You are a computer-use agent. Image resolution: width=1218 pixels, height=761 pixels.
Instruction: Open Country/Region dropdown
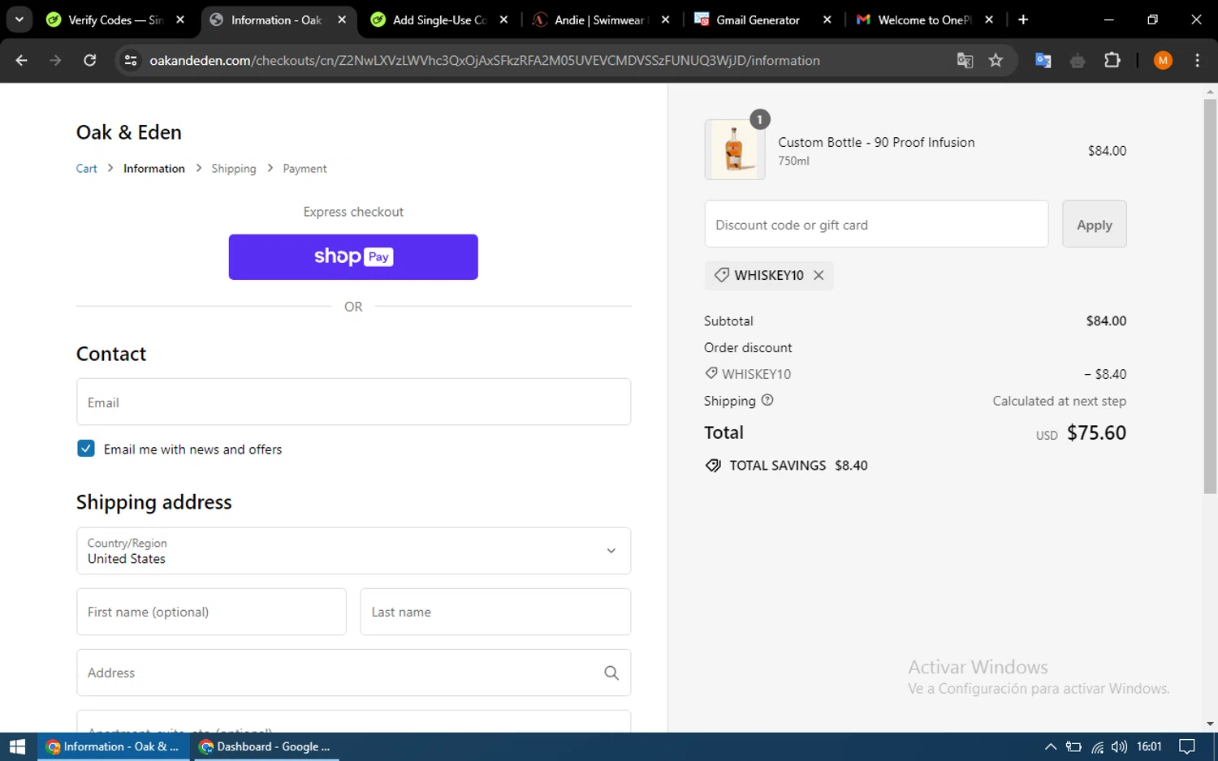click(353, 551)
